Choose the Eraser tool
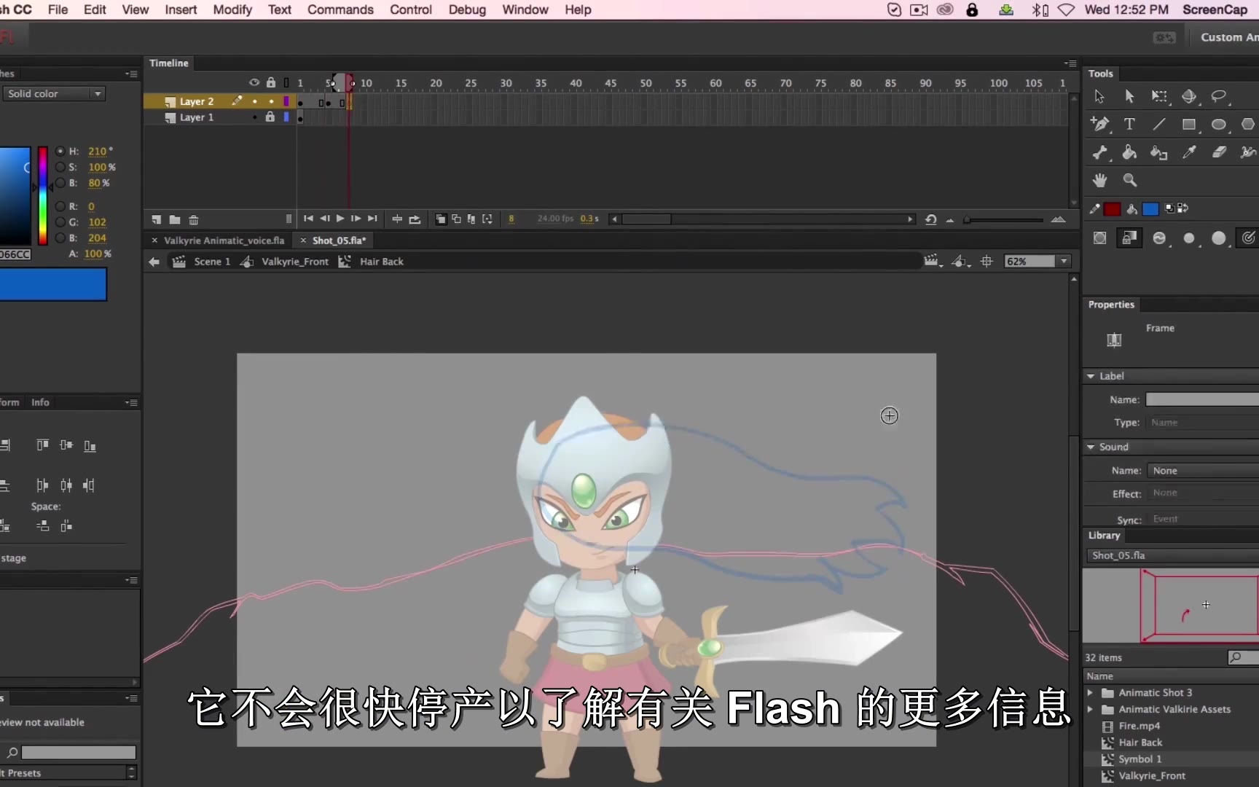The height and width of the screenshot is (787, 1259). pyautogui.click(x=1219, y=152)
